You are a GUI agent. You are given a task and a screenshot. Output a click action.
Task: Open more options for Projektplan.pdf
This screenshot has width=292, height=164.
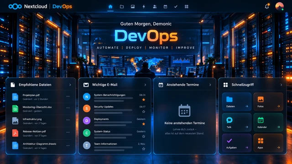[x=68, y=96]
